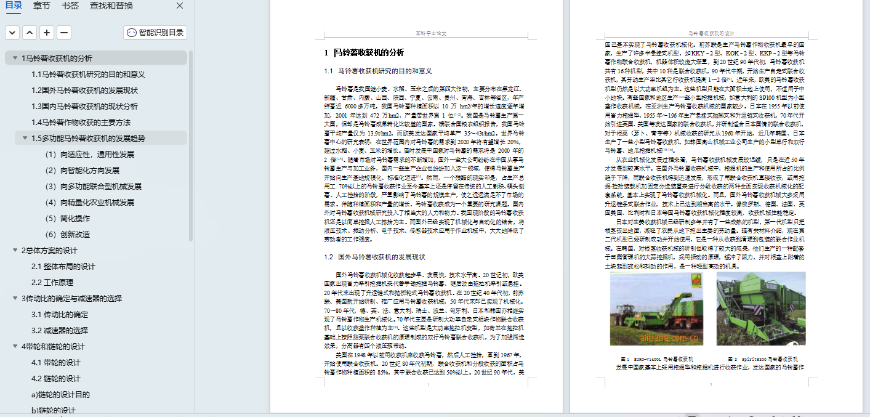This screenshot has width=870, height=417.
Task: Click the 智能识别目录 button
Action: point(155,33)
